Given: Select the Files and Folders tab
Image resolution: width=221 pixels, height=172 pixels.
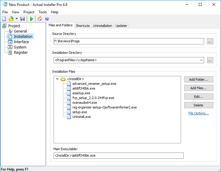Looking at the screenshot, I should coord(61,25).
